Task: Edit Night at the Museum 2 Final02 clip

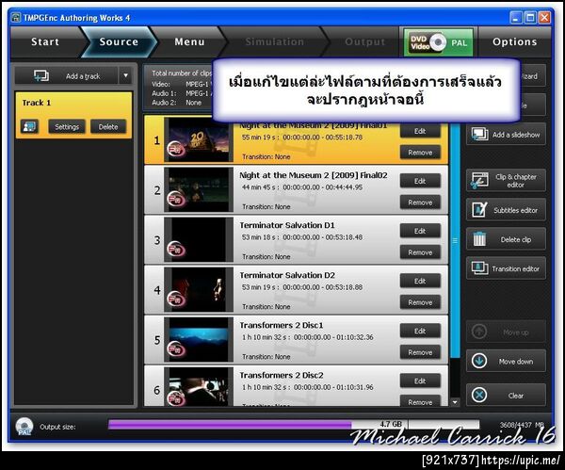Action: (x=420, y=181)
